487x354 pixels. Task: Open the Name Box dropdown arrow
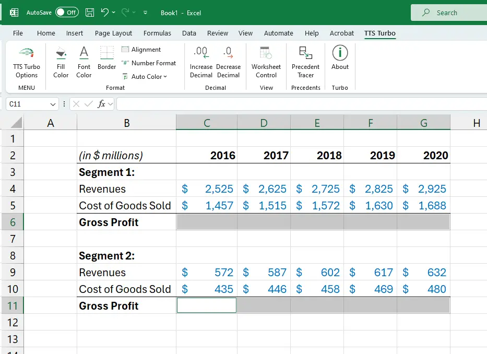[x=53, y=104]
